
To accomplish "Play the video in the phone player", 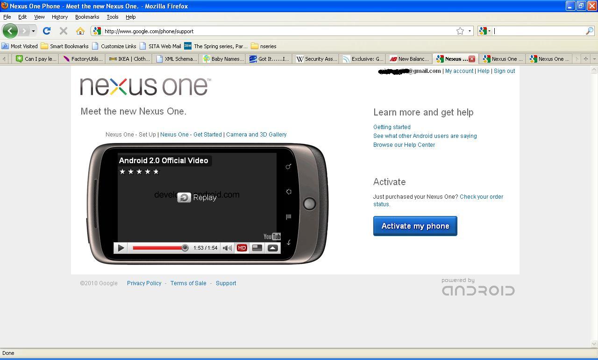I will click(121, 248).
